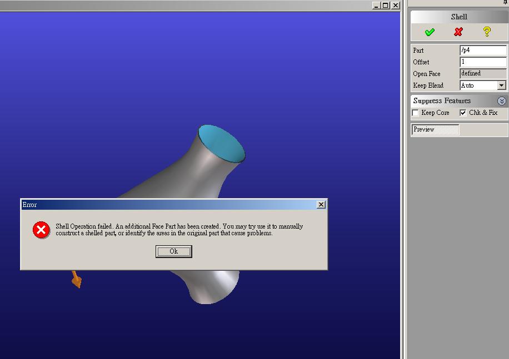The height and width of the screenshot is (359, 509).
Task: Accept Shell operation with green checkmark
Action: coord(430,32)
